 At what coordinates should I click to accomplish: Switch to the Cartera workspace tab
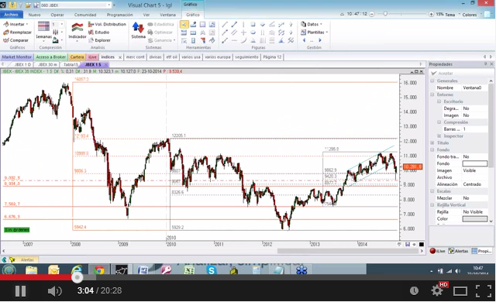tap(77, 57)
